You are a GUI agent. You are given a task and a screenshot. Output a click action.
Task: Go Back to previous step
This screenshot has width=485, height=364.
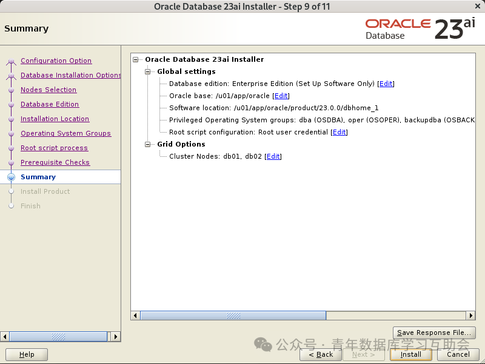[321, 354]
